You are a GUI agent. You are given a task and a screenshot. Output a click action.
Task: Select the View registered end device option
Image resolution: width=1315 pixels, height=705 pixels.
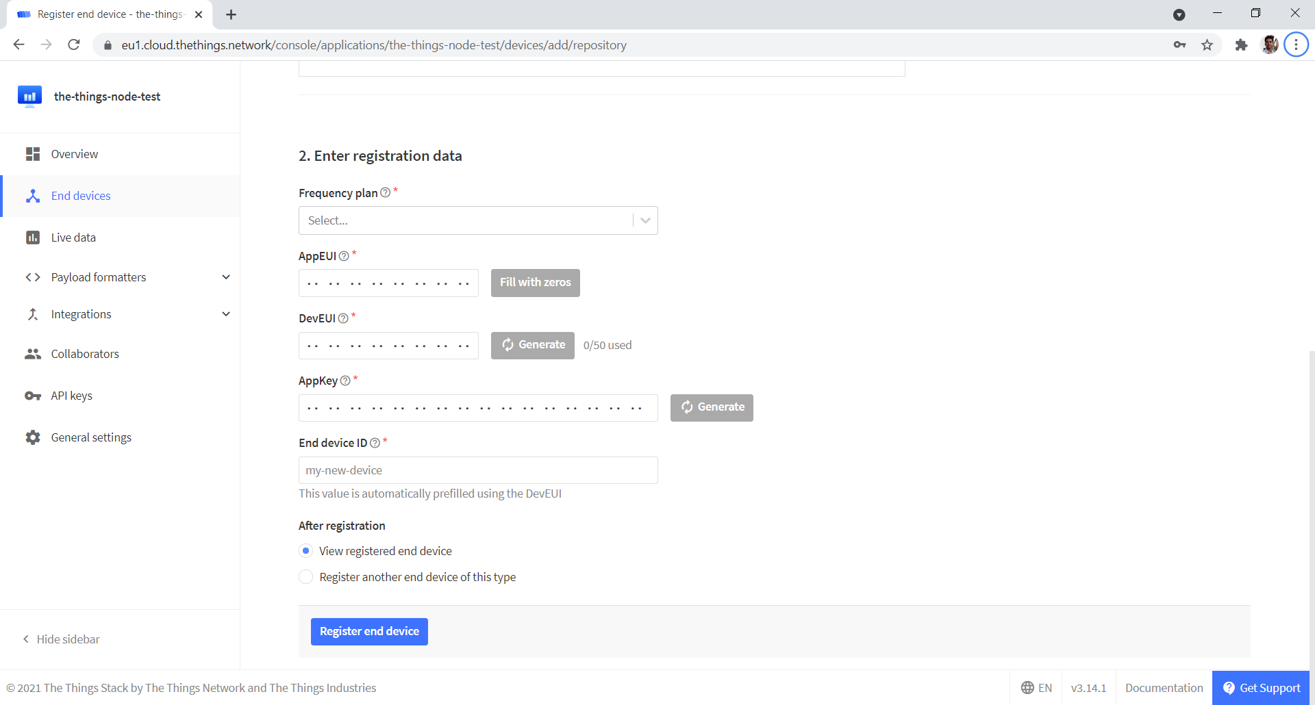(x=305, y=550)
